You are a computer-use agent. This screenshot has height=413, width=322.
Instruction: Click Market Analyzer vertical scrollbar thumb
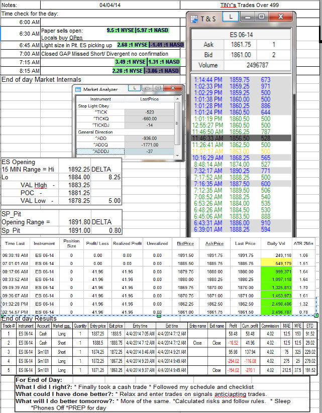click(177, 123)
